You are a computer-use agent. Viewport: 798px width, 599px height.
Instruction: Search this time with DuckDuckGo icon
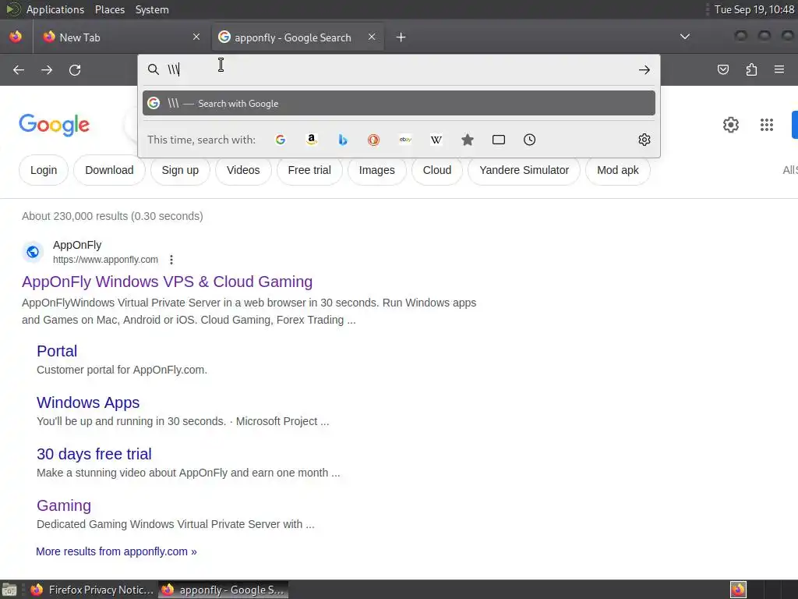(373, 140)
